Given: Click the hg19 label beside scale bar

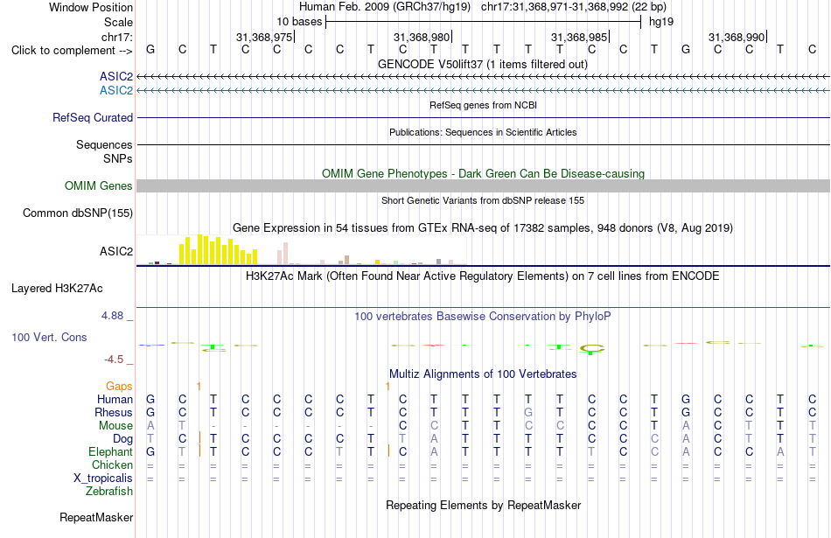Looking at the screenshot, I should click(x=661, y=22).
